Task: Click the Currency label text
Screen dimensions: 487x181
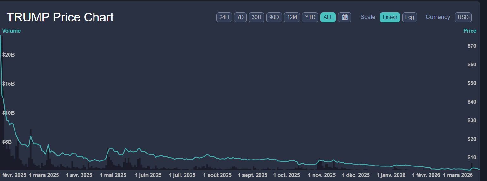Action: pyautogui.click(x=438, y=17)
